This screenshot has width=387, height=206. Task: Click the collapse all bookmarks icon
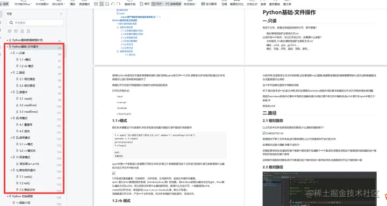[x=16, y=31]
